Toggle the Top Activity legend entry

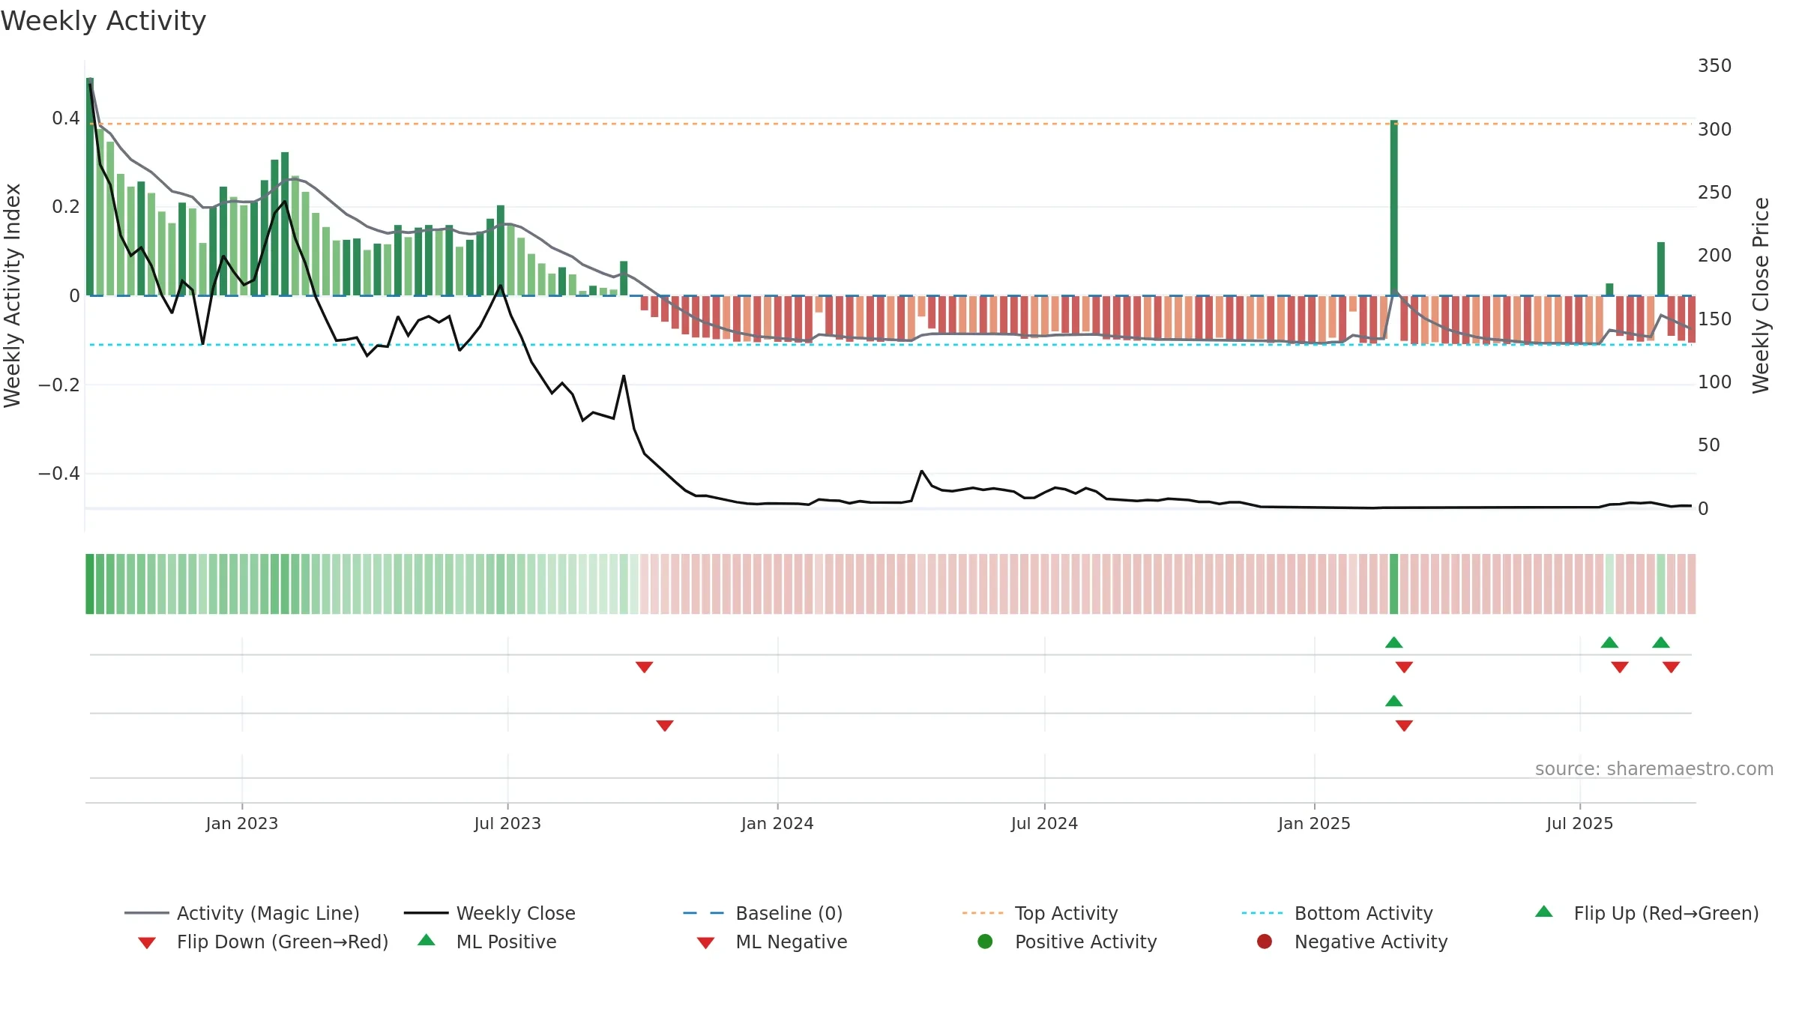pyautogui.click(x=1040, y=913)
